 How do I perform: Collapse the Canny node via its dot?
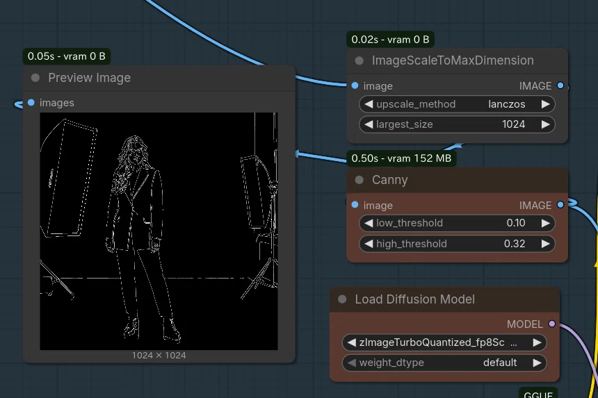click(359, 180)
